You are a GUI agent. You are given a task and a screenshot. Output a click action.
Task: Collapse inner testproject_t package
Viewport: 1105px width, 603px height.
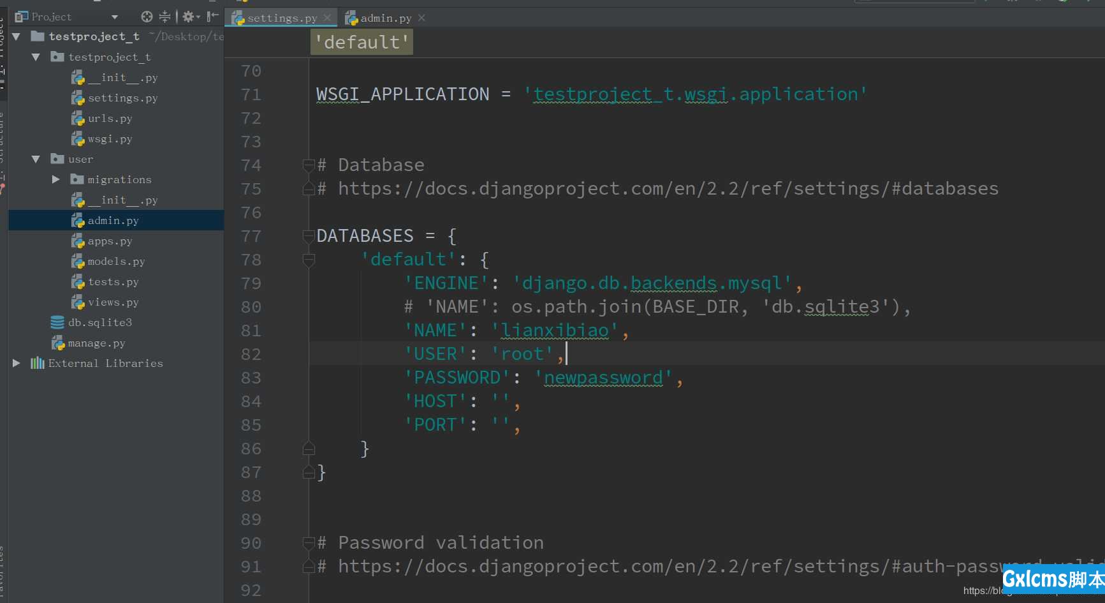[36, 57]
